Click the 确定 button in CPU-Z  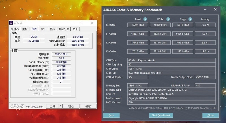88,106
